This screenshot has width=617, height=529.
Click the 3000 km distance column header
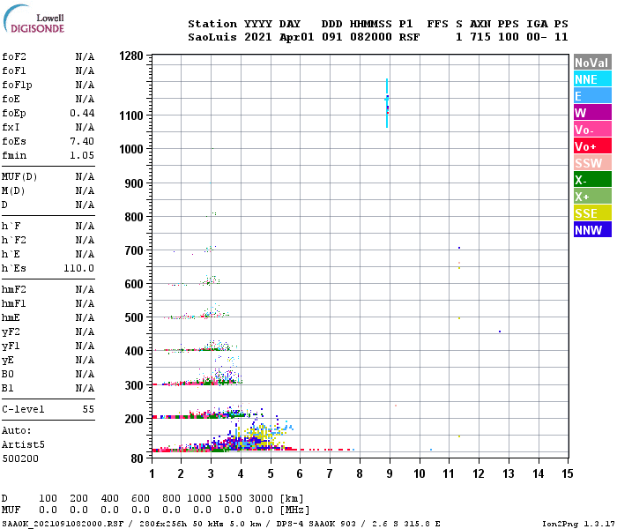[261, 498]
